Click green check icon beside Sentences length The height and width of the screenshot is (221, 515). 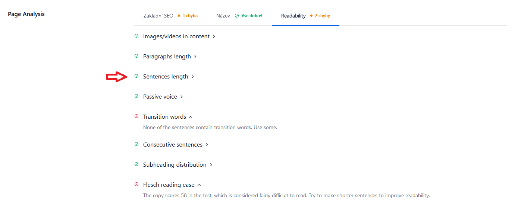pyautogui.click(x=136, y=76)
